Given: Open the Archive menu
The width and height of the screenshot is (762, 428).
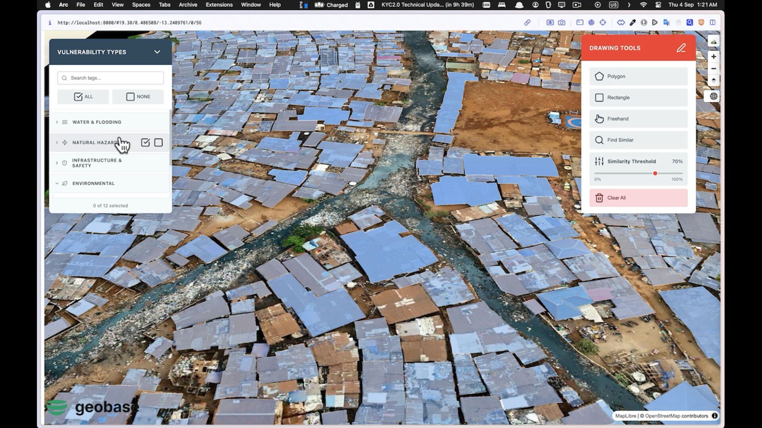Looking at the screenshot, I should click(x=188, y=5).
